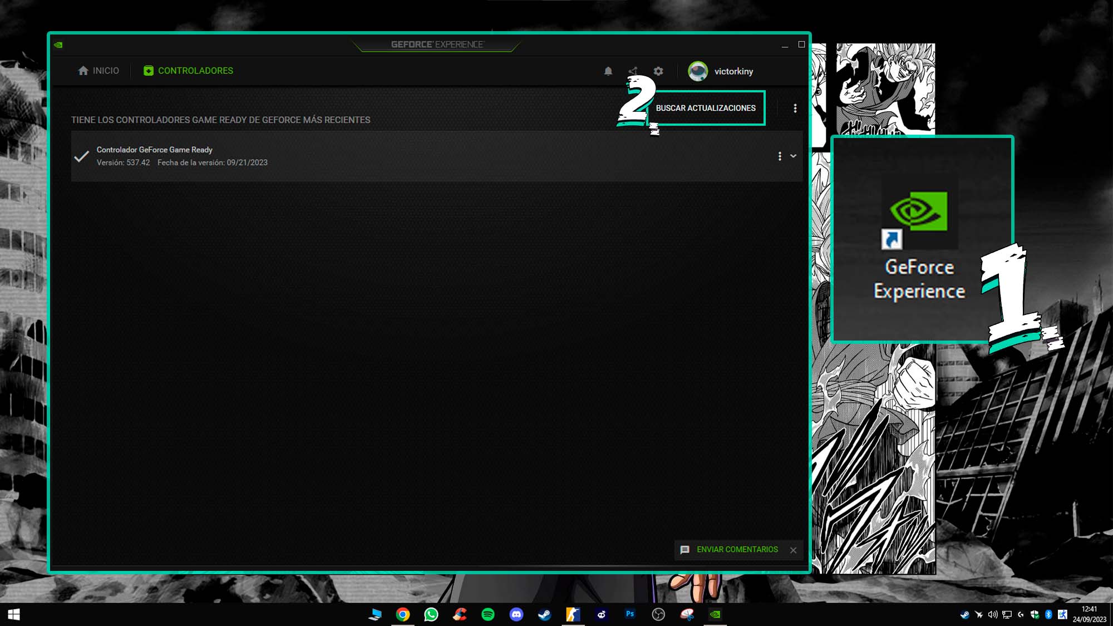This screenshot has width=1113, height=626.
Task: Click the victorkiny profile avatar
Action: 698,71
